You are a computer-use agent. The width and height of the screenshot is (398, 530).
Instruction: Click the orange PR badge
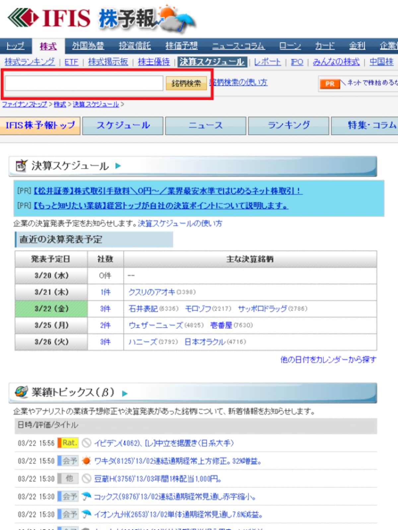pos(330,84)
